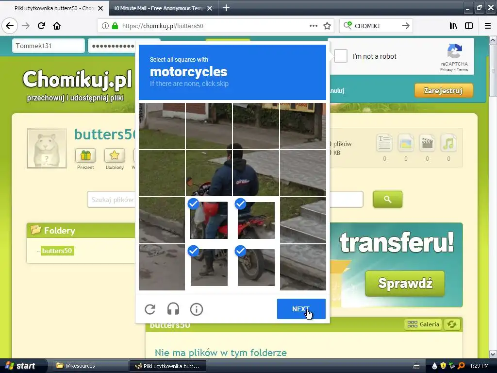Open the reCAPTCHA Privacy link
Viewport: 497px width, 373px height.
click(446, 69)
